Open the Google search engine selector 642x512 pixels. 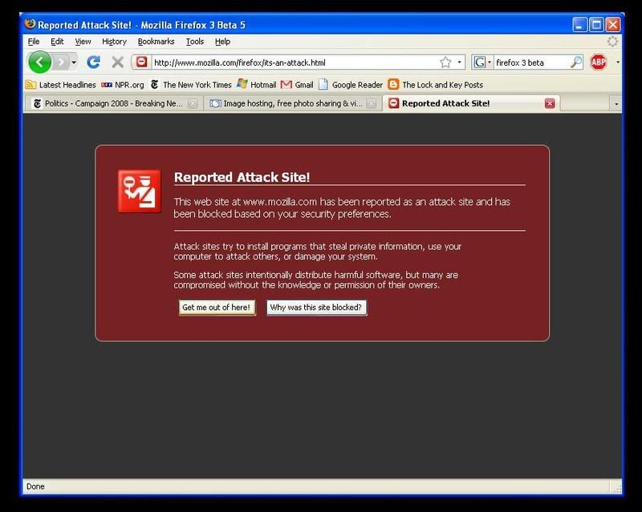coord(481,62)
